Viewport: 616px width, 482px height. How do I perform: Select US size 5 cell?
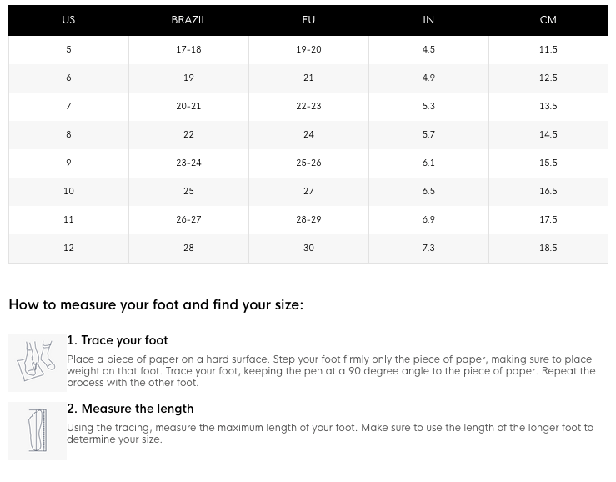point(68,49)
